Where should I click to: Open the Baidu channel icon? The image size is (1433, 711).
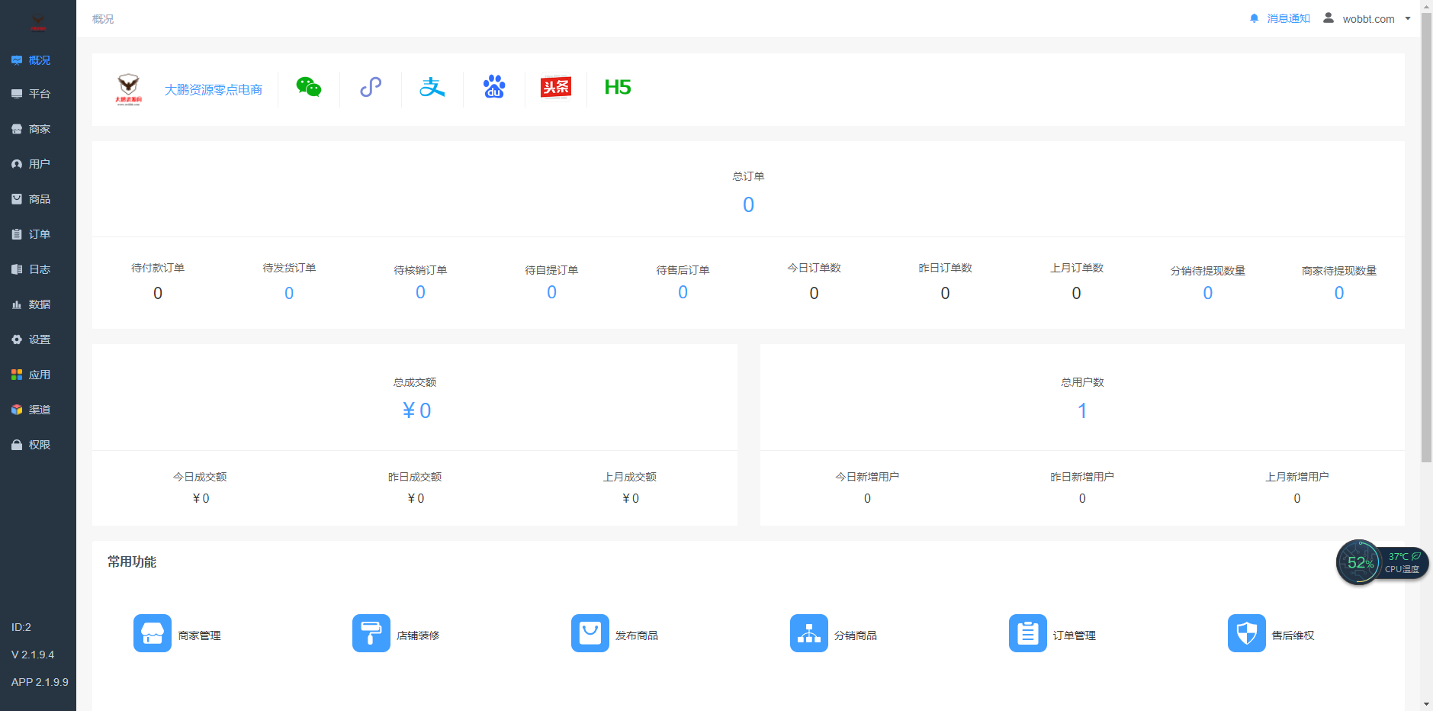tap(494, 88)
